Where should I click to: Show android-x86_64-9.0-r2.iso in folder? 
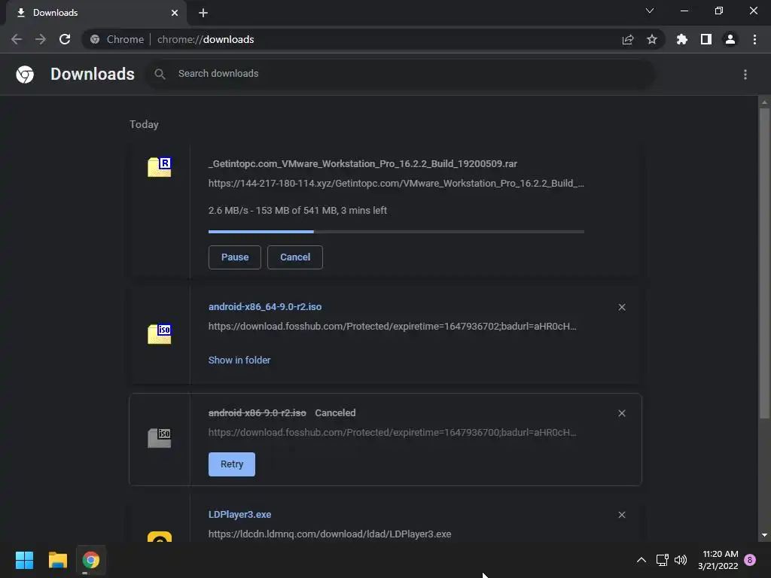coord(239,360)
